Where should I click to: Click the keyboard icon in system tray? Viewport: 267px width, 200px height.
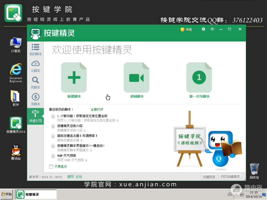point(230,194)
